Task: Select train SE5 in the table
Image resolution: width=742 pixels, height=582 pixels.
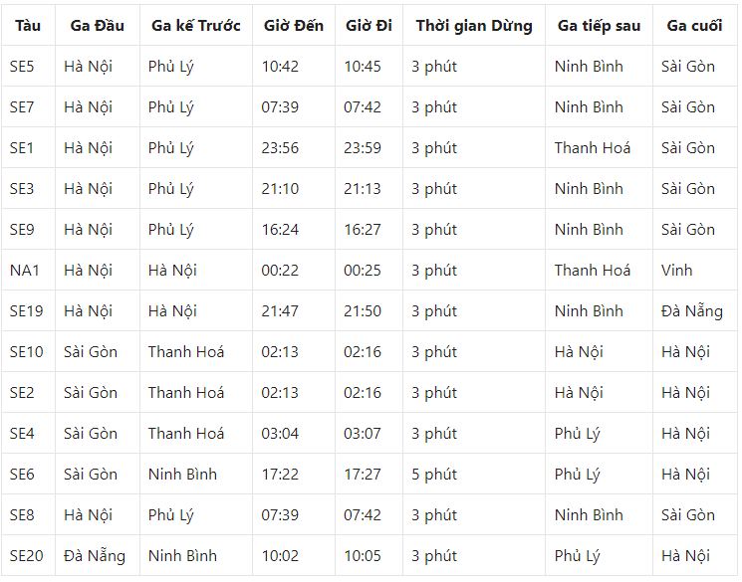Action: (22, 67)
